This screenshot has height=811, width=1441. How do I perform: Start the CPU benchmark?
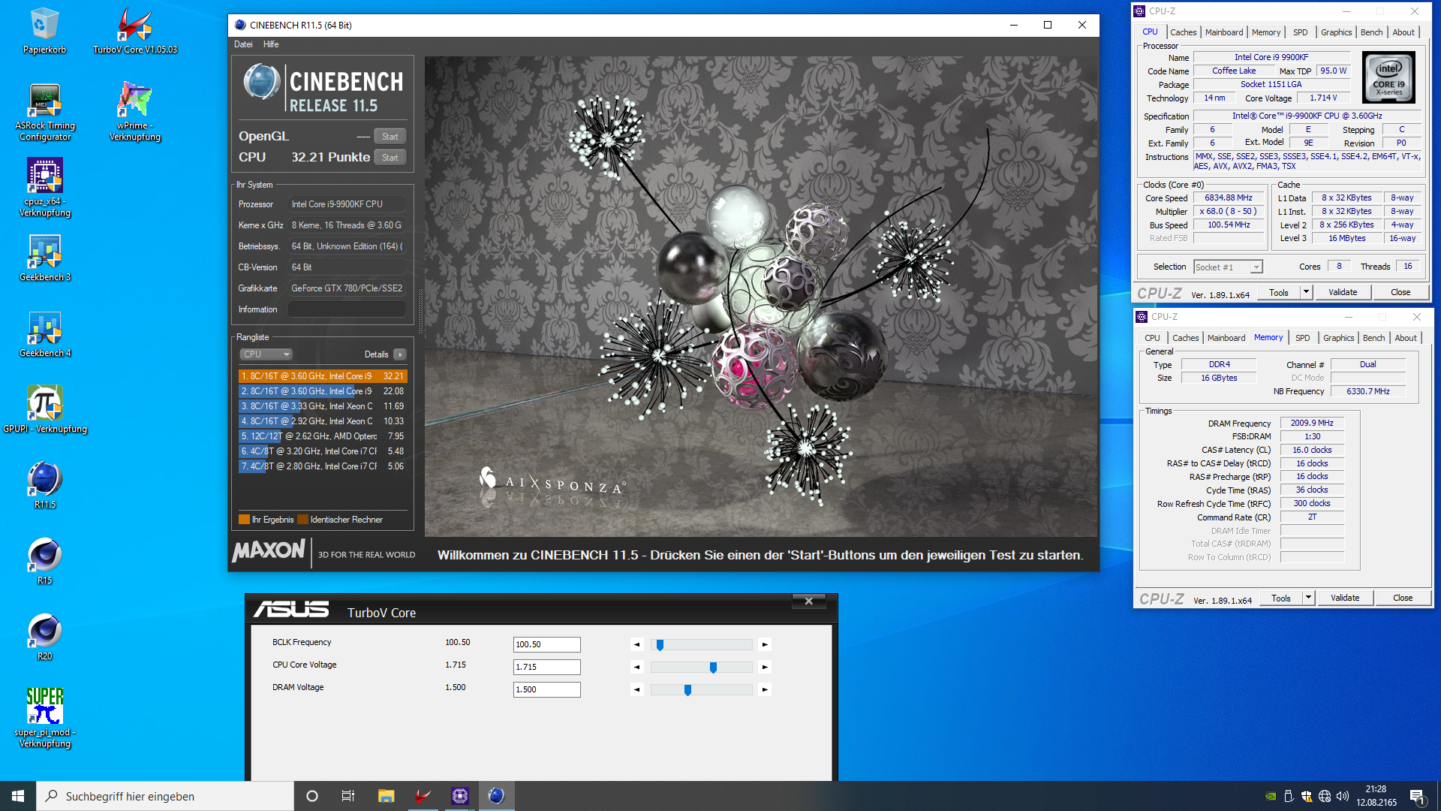point(390,158)
